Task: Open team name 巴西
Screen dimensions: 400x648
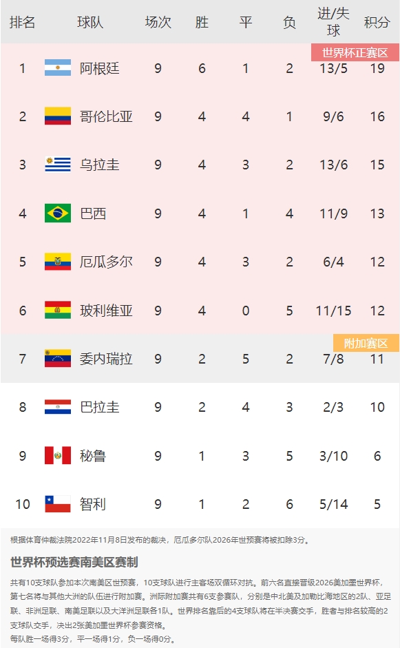Action: pos(93,213)
